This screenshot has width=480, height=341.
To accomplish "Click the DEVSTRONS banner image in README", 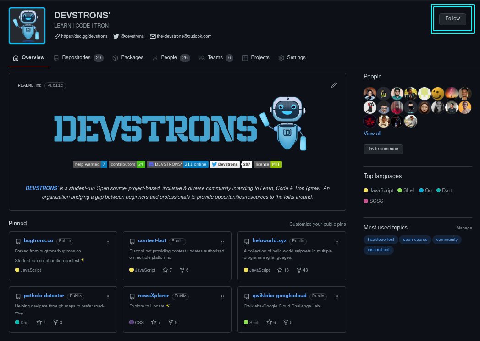I will point(180,124).
